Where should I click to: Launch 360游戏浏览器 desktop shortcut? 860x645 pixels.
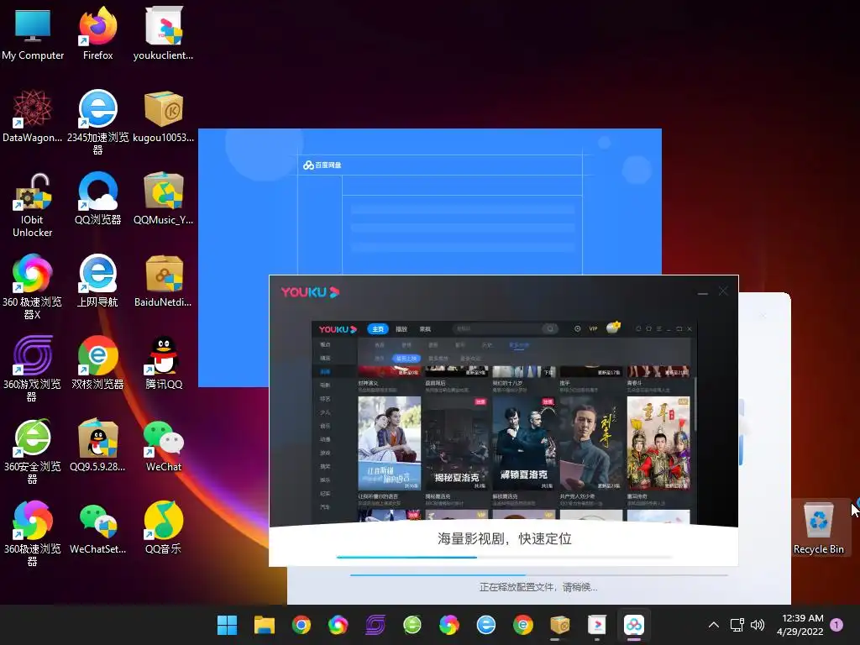33,369
